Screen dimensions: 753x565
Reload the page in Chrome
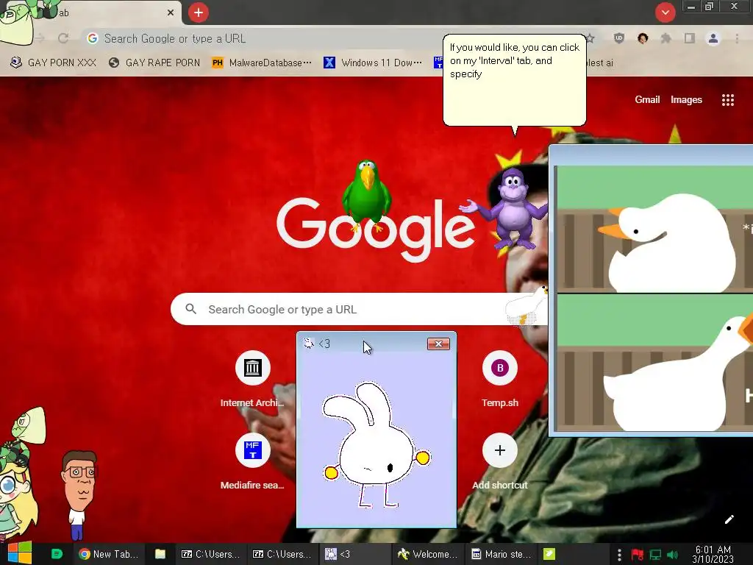[63, 38]
